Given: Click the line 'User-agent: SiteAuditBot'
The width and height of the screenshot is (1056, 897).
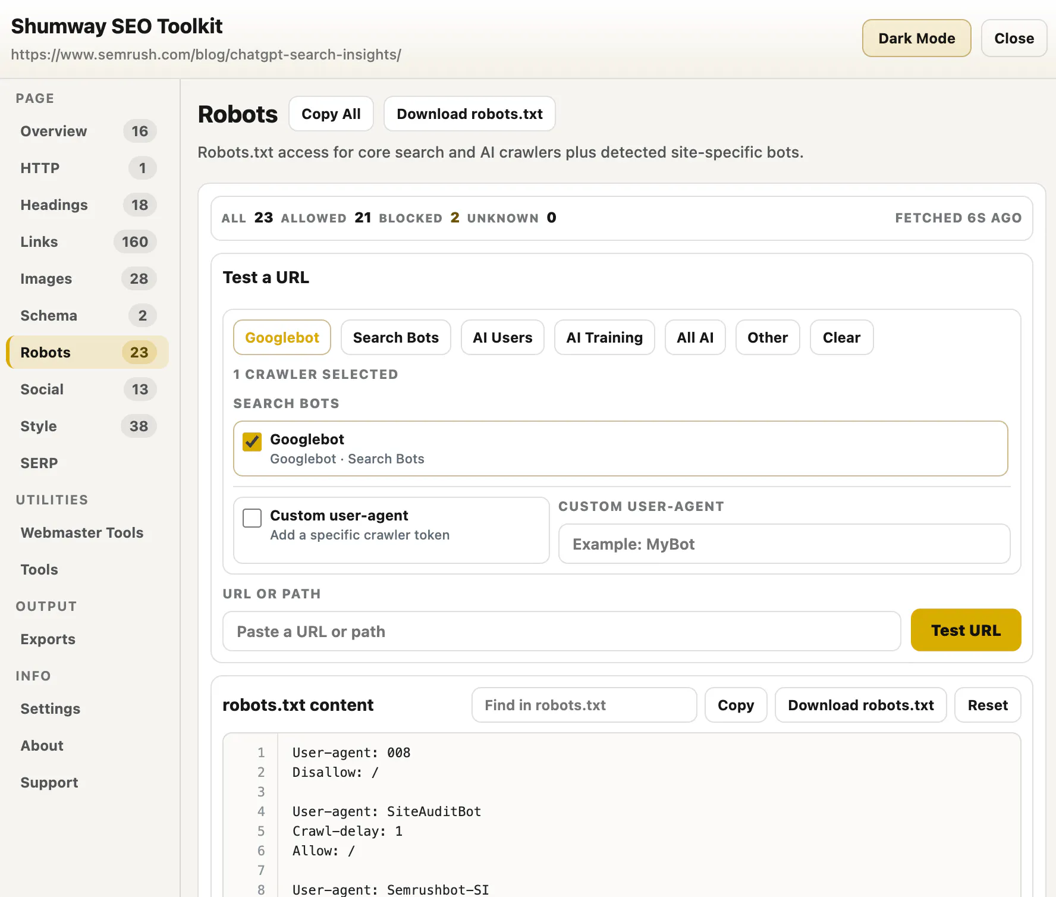Looking at the screenshot, I should pyautogui.click(x=386, y=811).
